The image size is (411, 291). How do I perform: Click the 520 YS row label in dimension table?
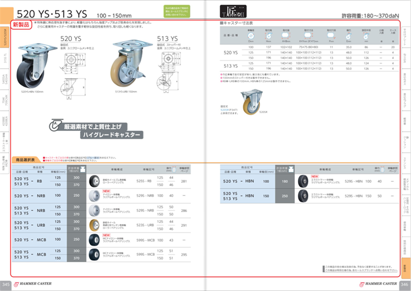pyautogui.click(x=231, y=53)
